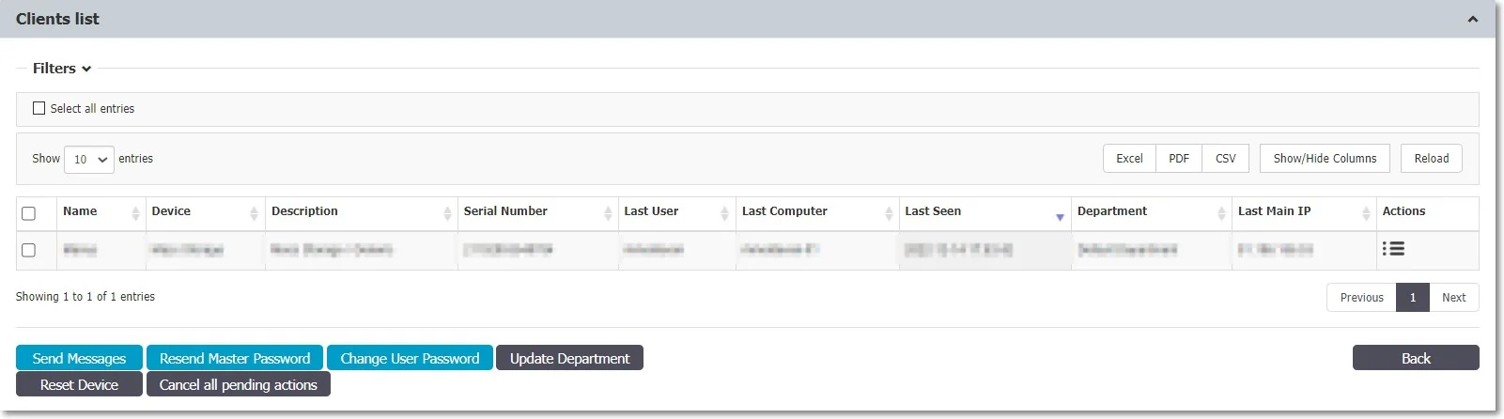Collapse the Clients list panel with the chevron
1504x419 pixels.
1472,19
